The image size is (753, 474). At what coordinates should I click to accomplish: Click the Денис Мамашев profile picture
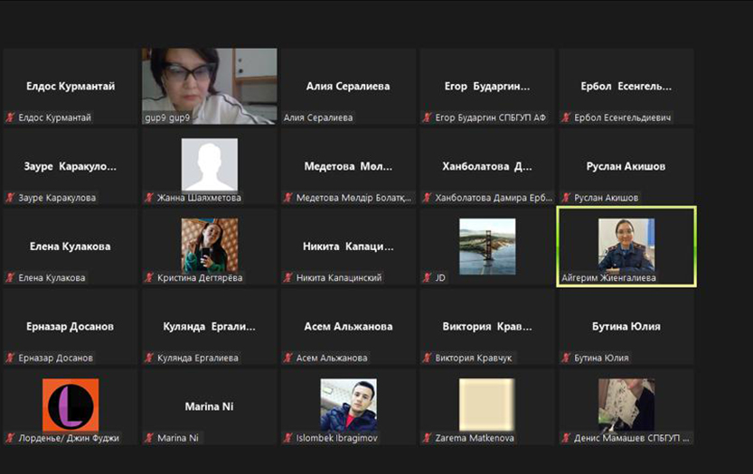click(x=626, y=404)
